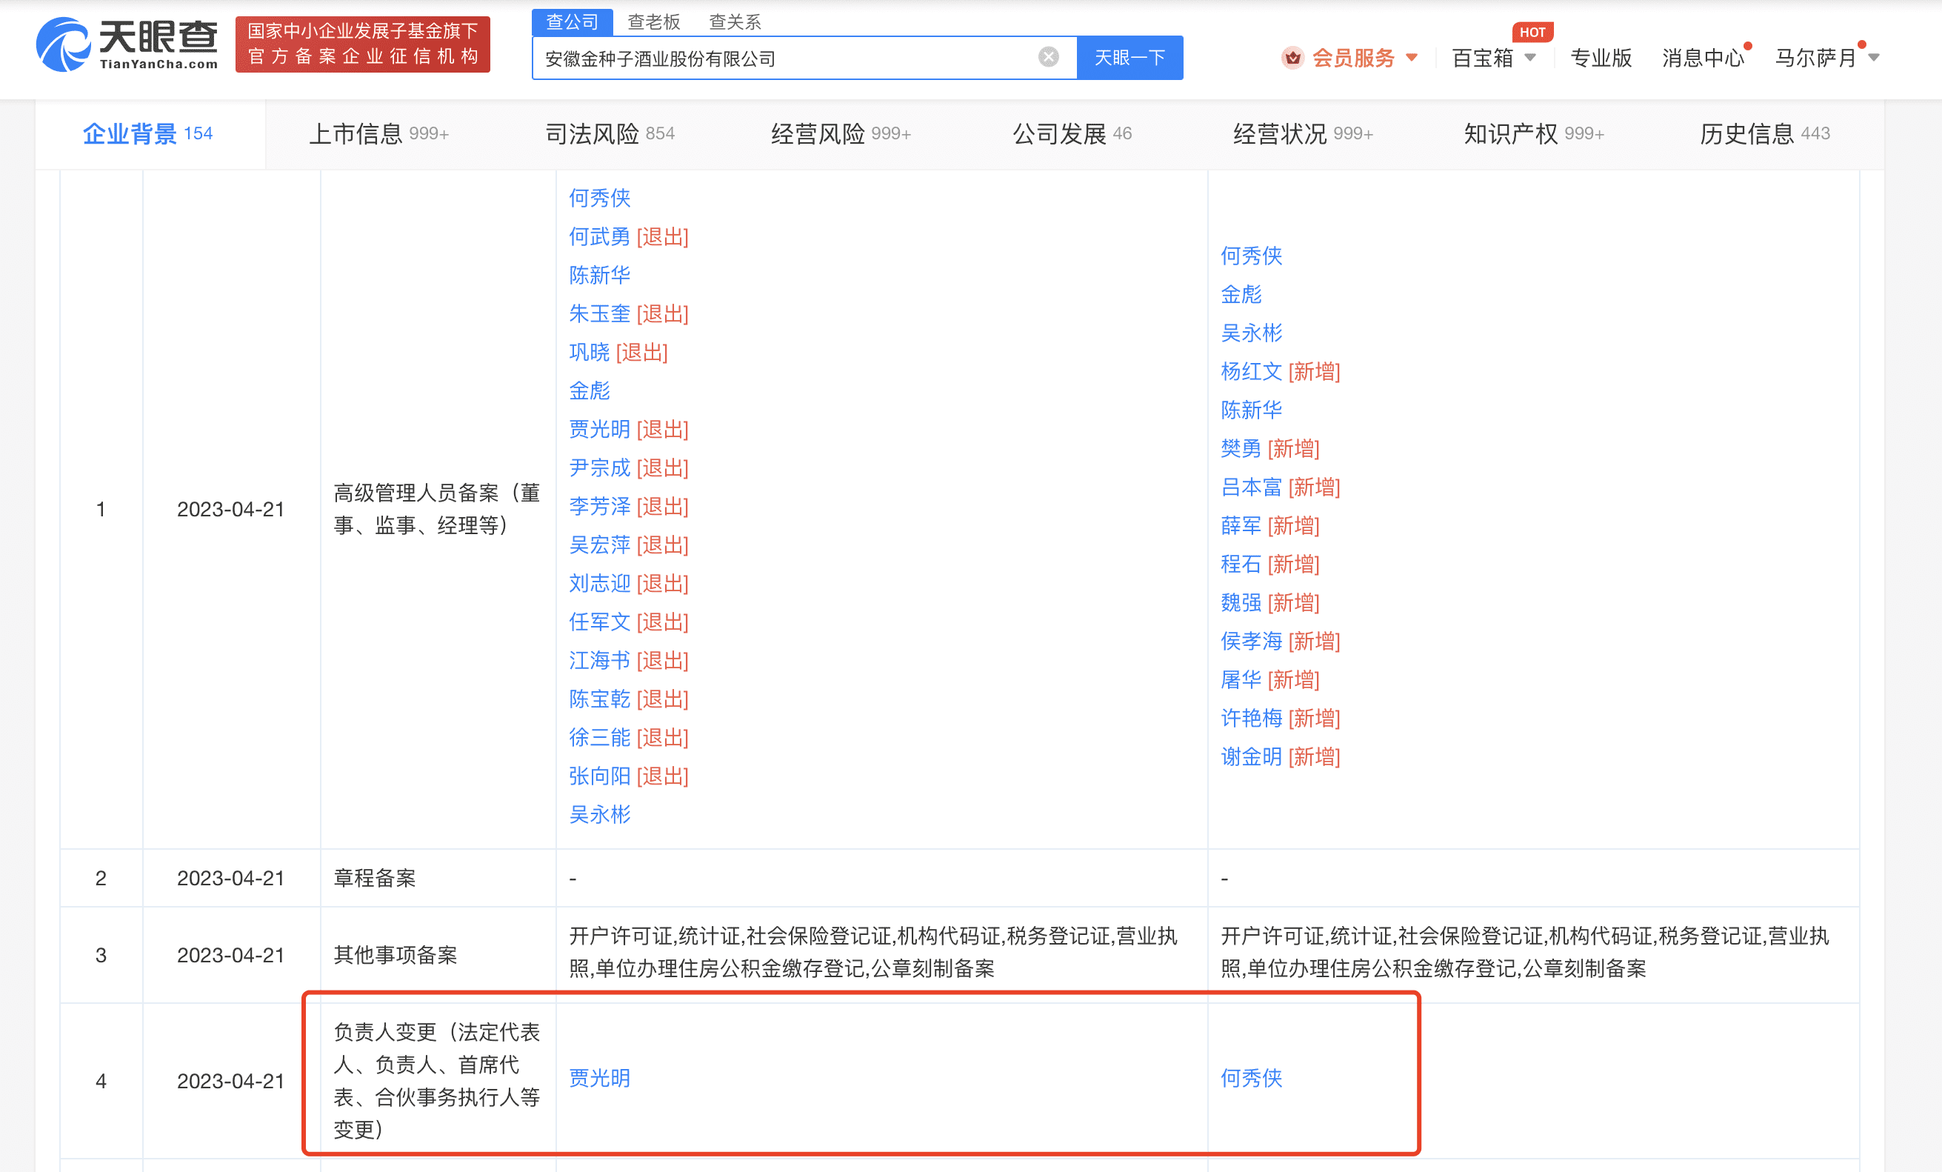Image resolution: width=1942 pixels, height=1172 pixels.
Task: Expand the 百宝箱 dropdown arrow
Action: tap(1529, 58)
